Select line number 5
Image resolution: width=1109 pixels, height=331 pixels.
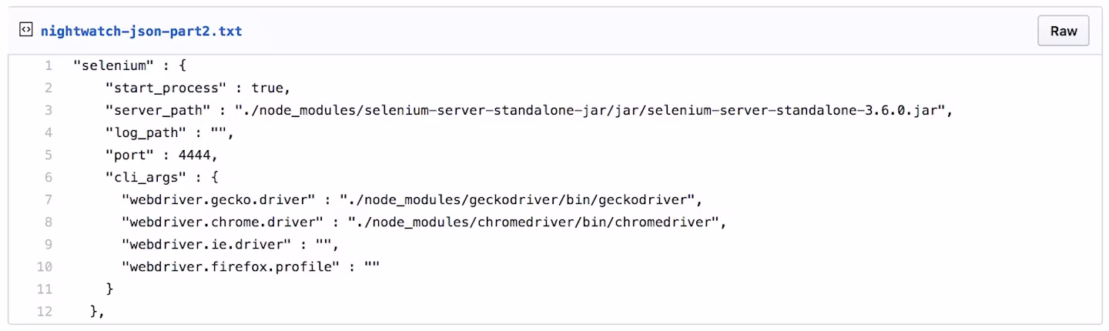[49, 155]
